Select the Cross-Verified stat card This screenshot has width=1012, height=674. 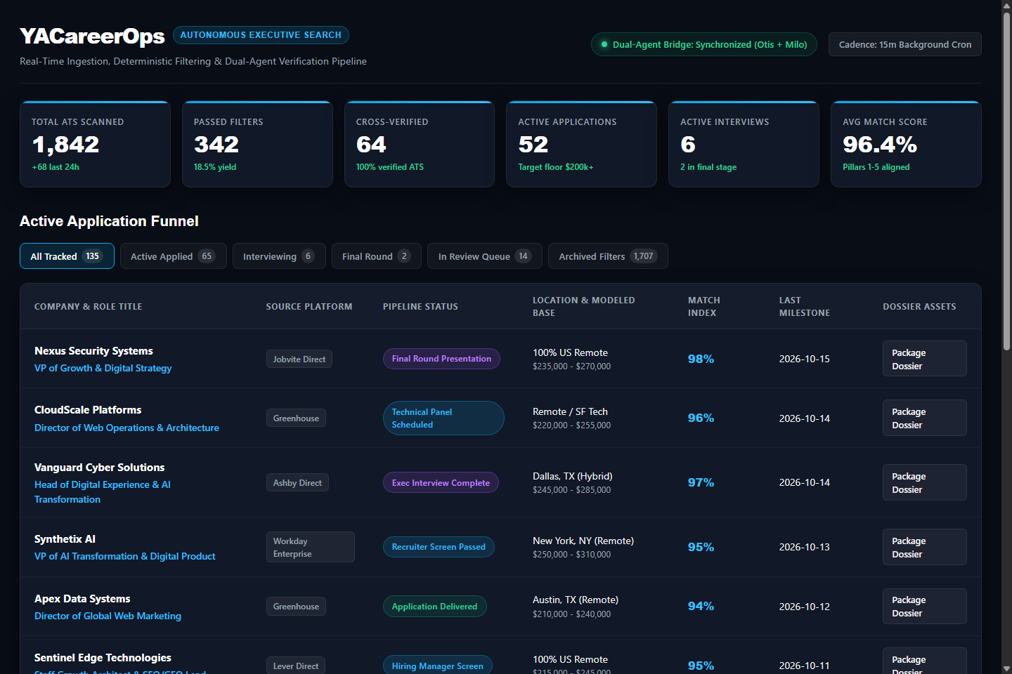pos(420,144)
